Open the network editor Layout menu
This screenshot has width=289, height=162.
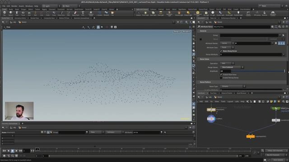click(x=230, y=102)
